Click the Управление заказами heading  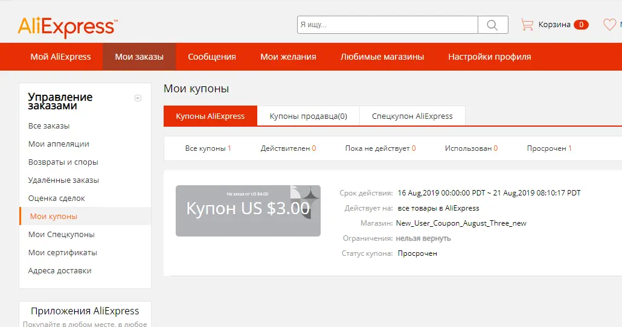click(60, 101)
